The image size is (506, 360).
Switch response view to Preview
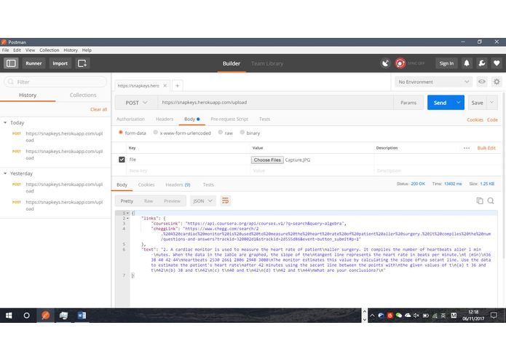click(x=172, y=201)
